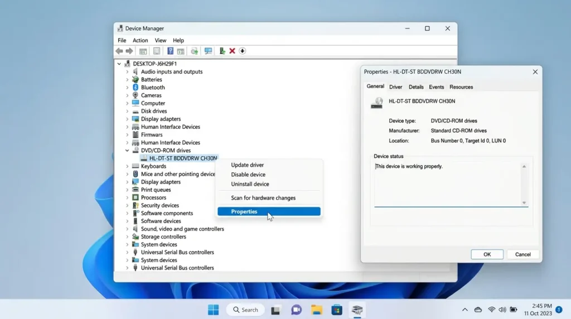Switch to the Events tab
Screen dimensions: 571x319
436,87
